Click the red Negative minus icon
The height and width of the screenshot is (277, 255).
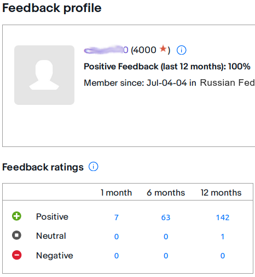coord(16,255)
